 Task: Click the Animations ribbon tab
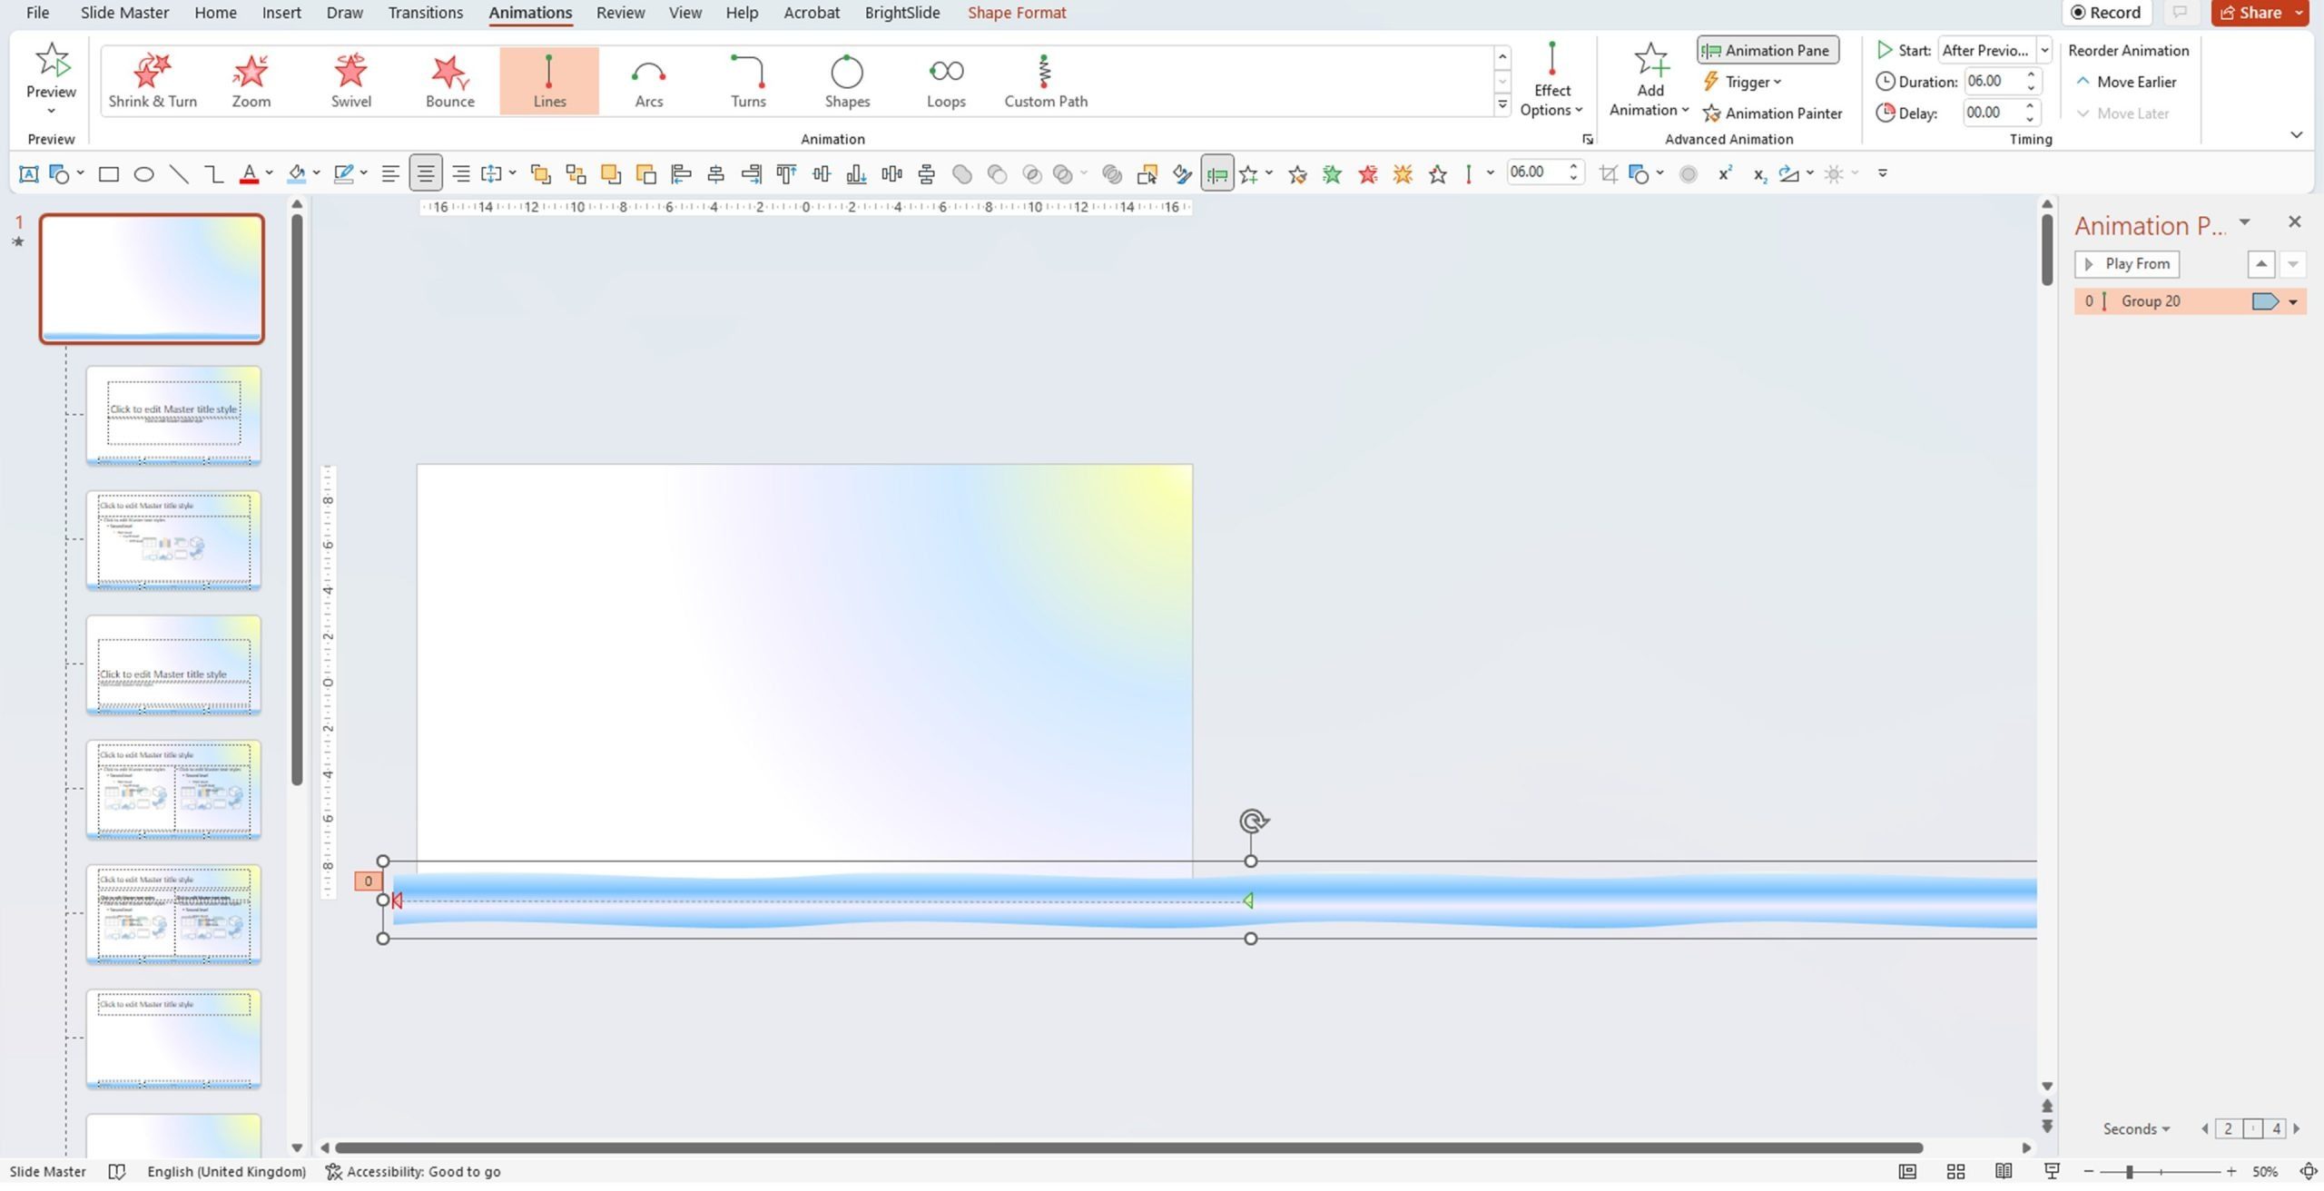tap(530, 12)
